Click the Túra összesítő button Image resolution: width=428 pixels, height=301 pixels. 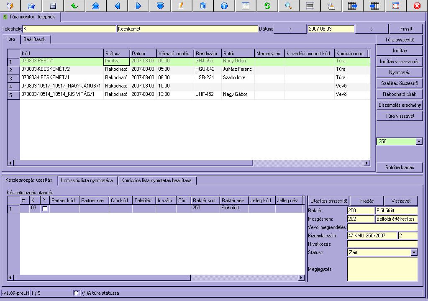399,40
